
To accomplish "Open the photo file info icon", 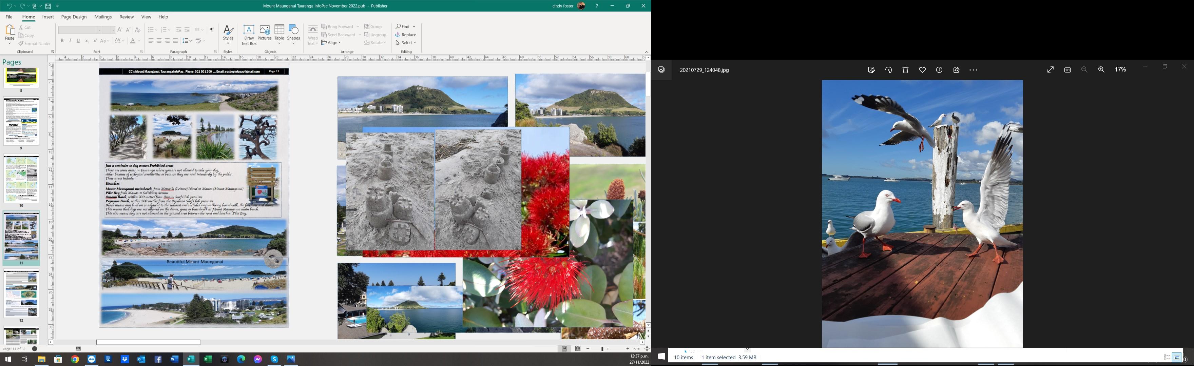I will pos(939,70).
